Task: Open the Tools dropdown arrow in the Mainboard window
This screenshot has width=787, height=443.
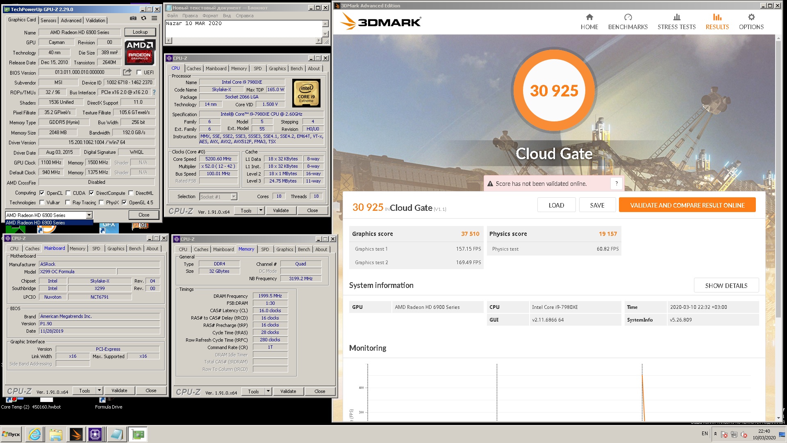Action: pos(99,390)
